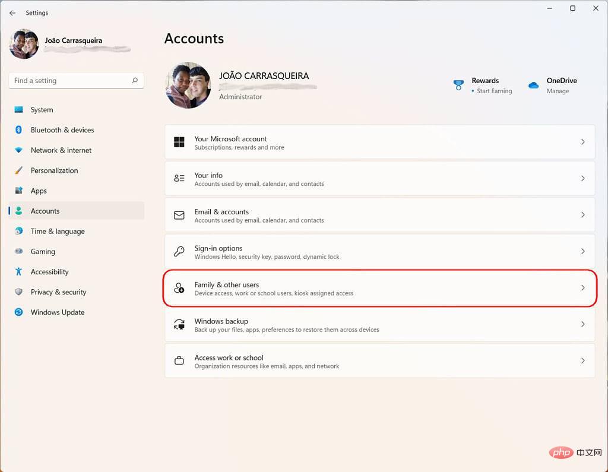This screenshot has width=608, height=472.
Task: Expand Your Microsoft account chevron
Action: pos(582,142)
